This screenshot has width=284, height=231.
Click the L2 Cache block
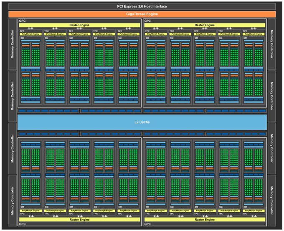142,122
